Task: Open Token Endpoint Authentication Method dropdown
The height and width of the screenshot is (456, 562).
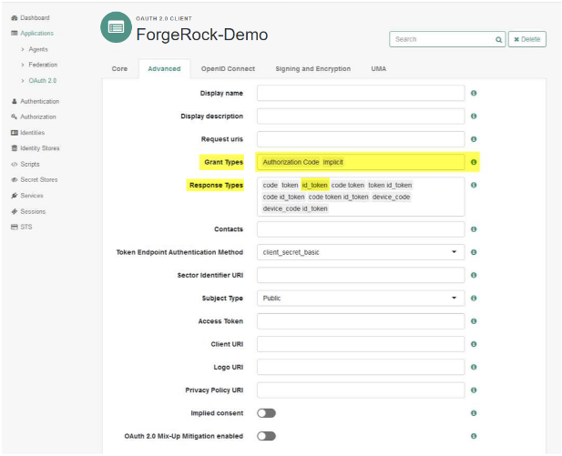Action: tap(361, 252)
